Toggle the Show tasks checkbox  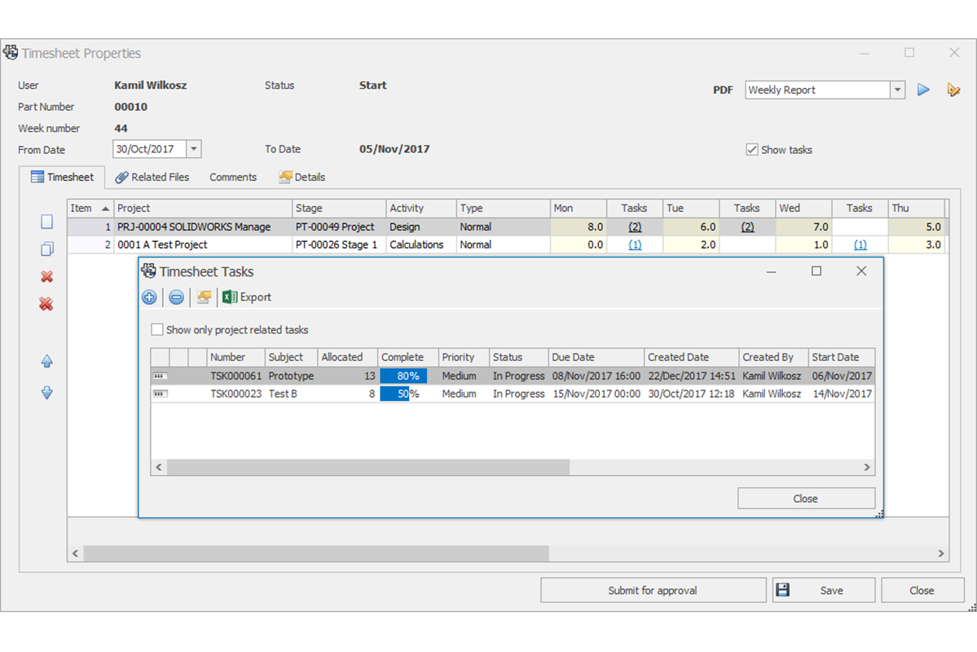752,150
